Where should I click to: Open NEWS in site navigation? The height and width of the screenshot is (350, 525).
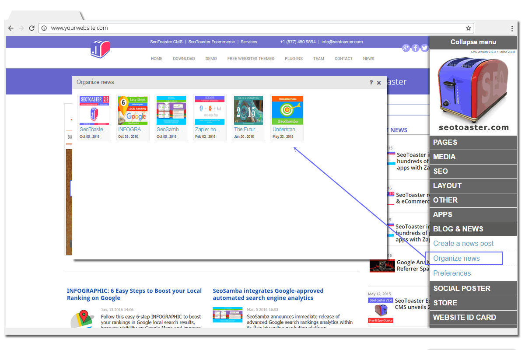click(x=368, y=59)
